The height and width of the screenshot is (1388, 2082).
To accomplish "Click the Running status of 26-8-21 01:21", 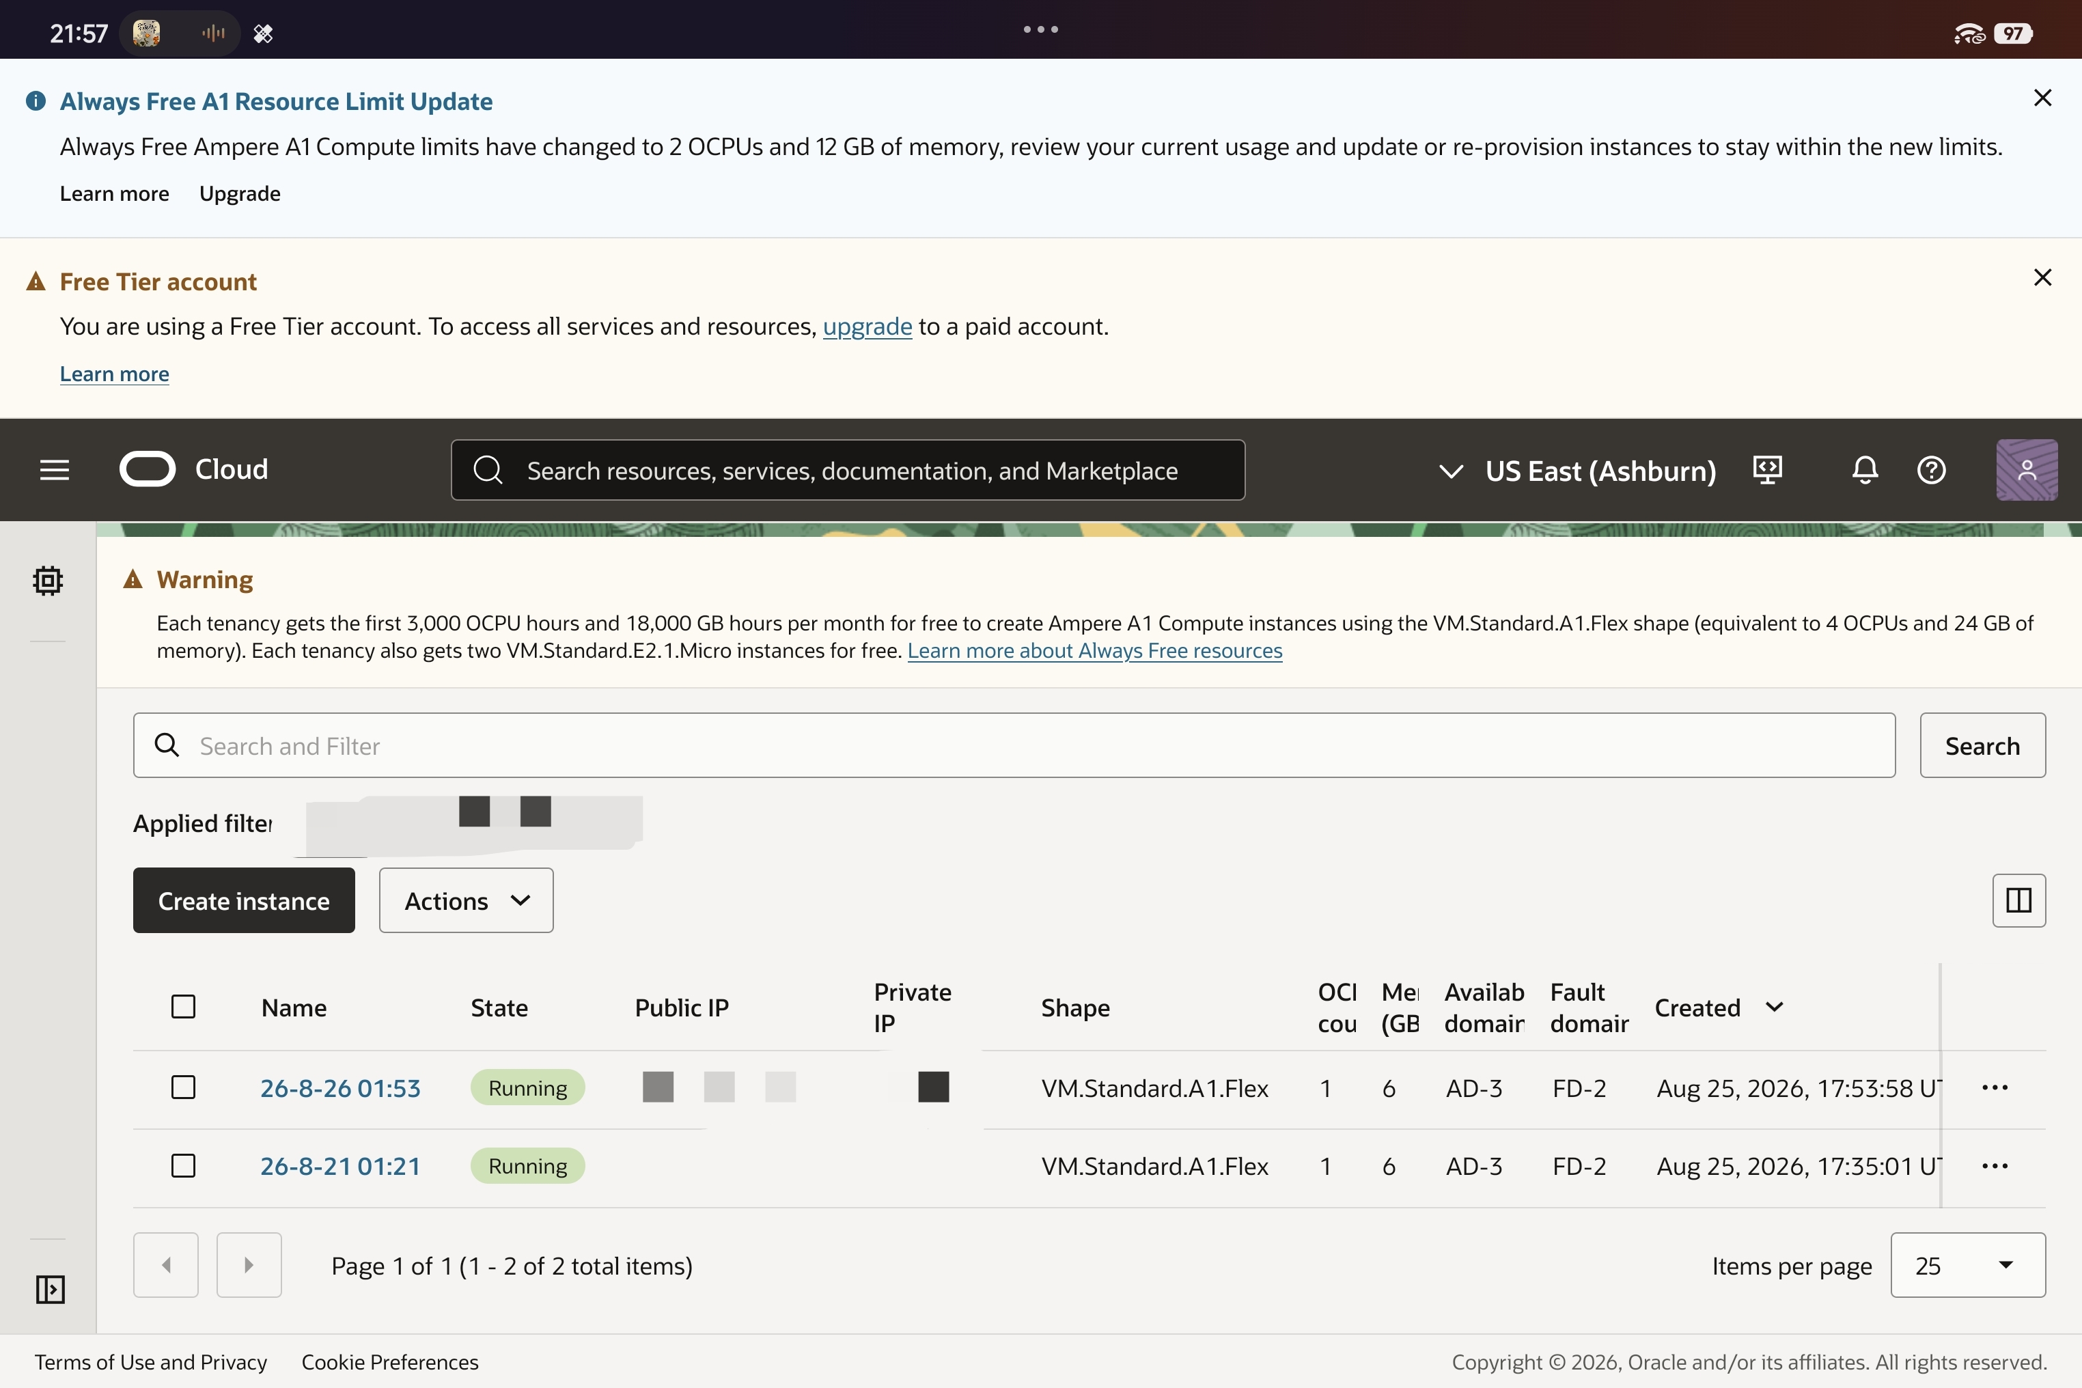I will click(x=527, y=1166).
